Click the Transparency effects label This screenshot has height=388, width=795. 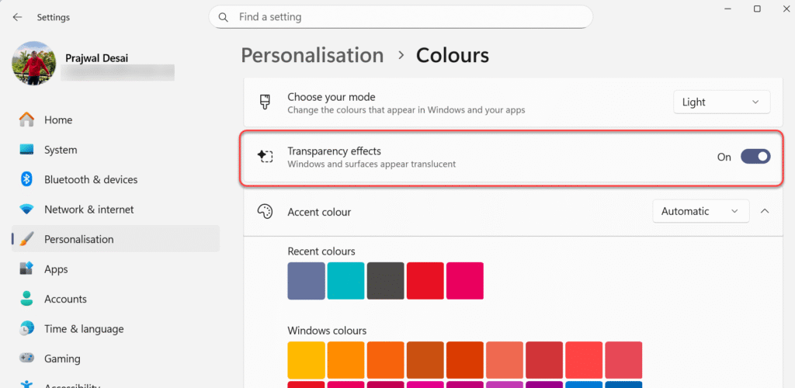[x=334, y=151]
